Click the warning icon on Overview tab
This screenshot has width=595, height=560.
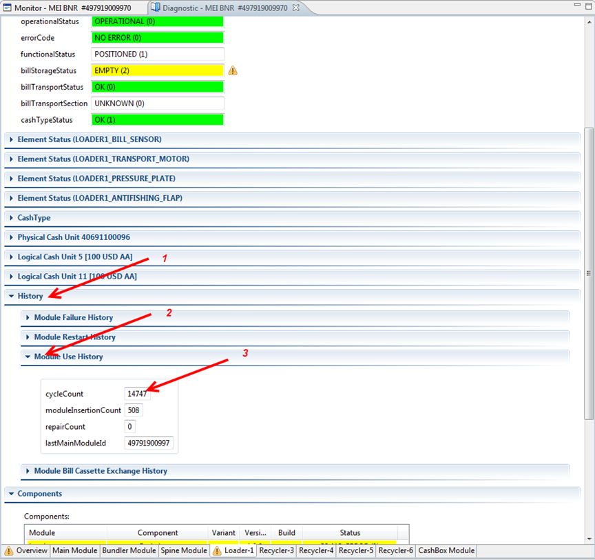9,551
